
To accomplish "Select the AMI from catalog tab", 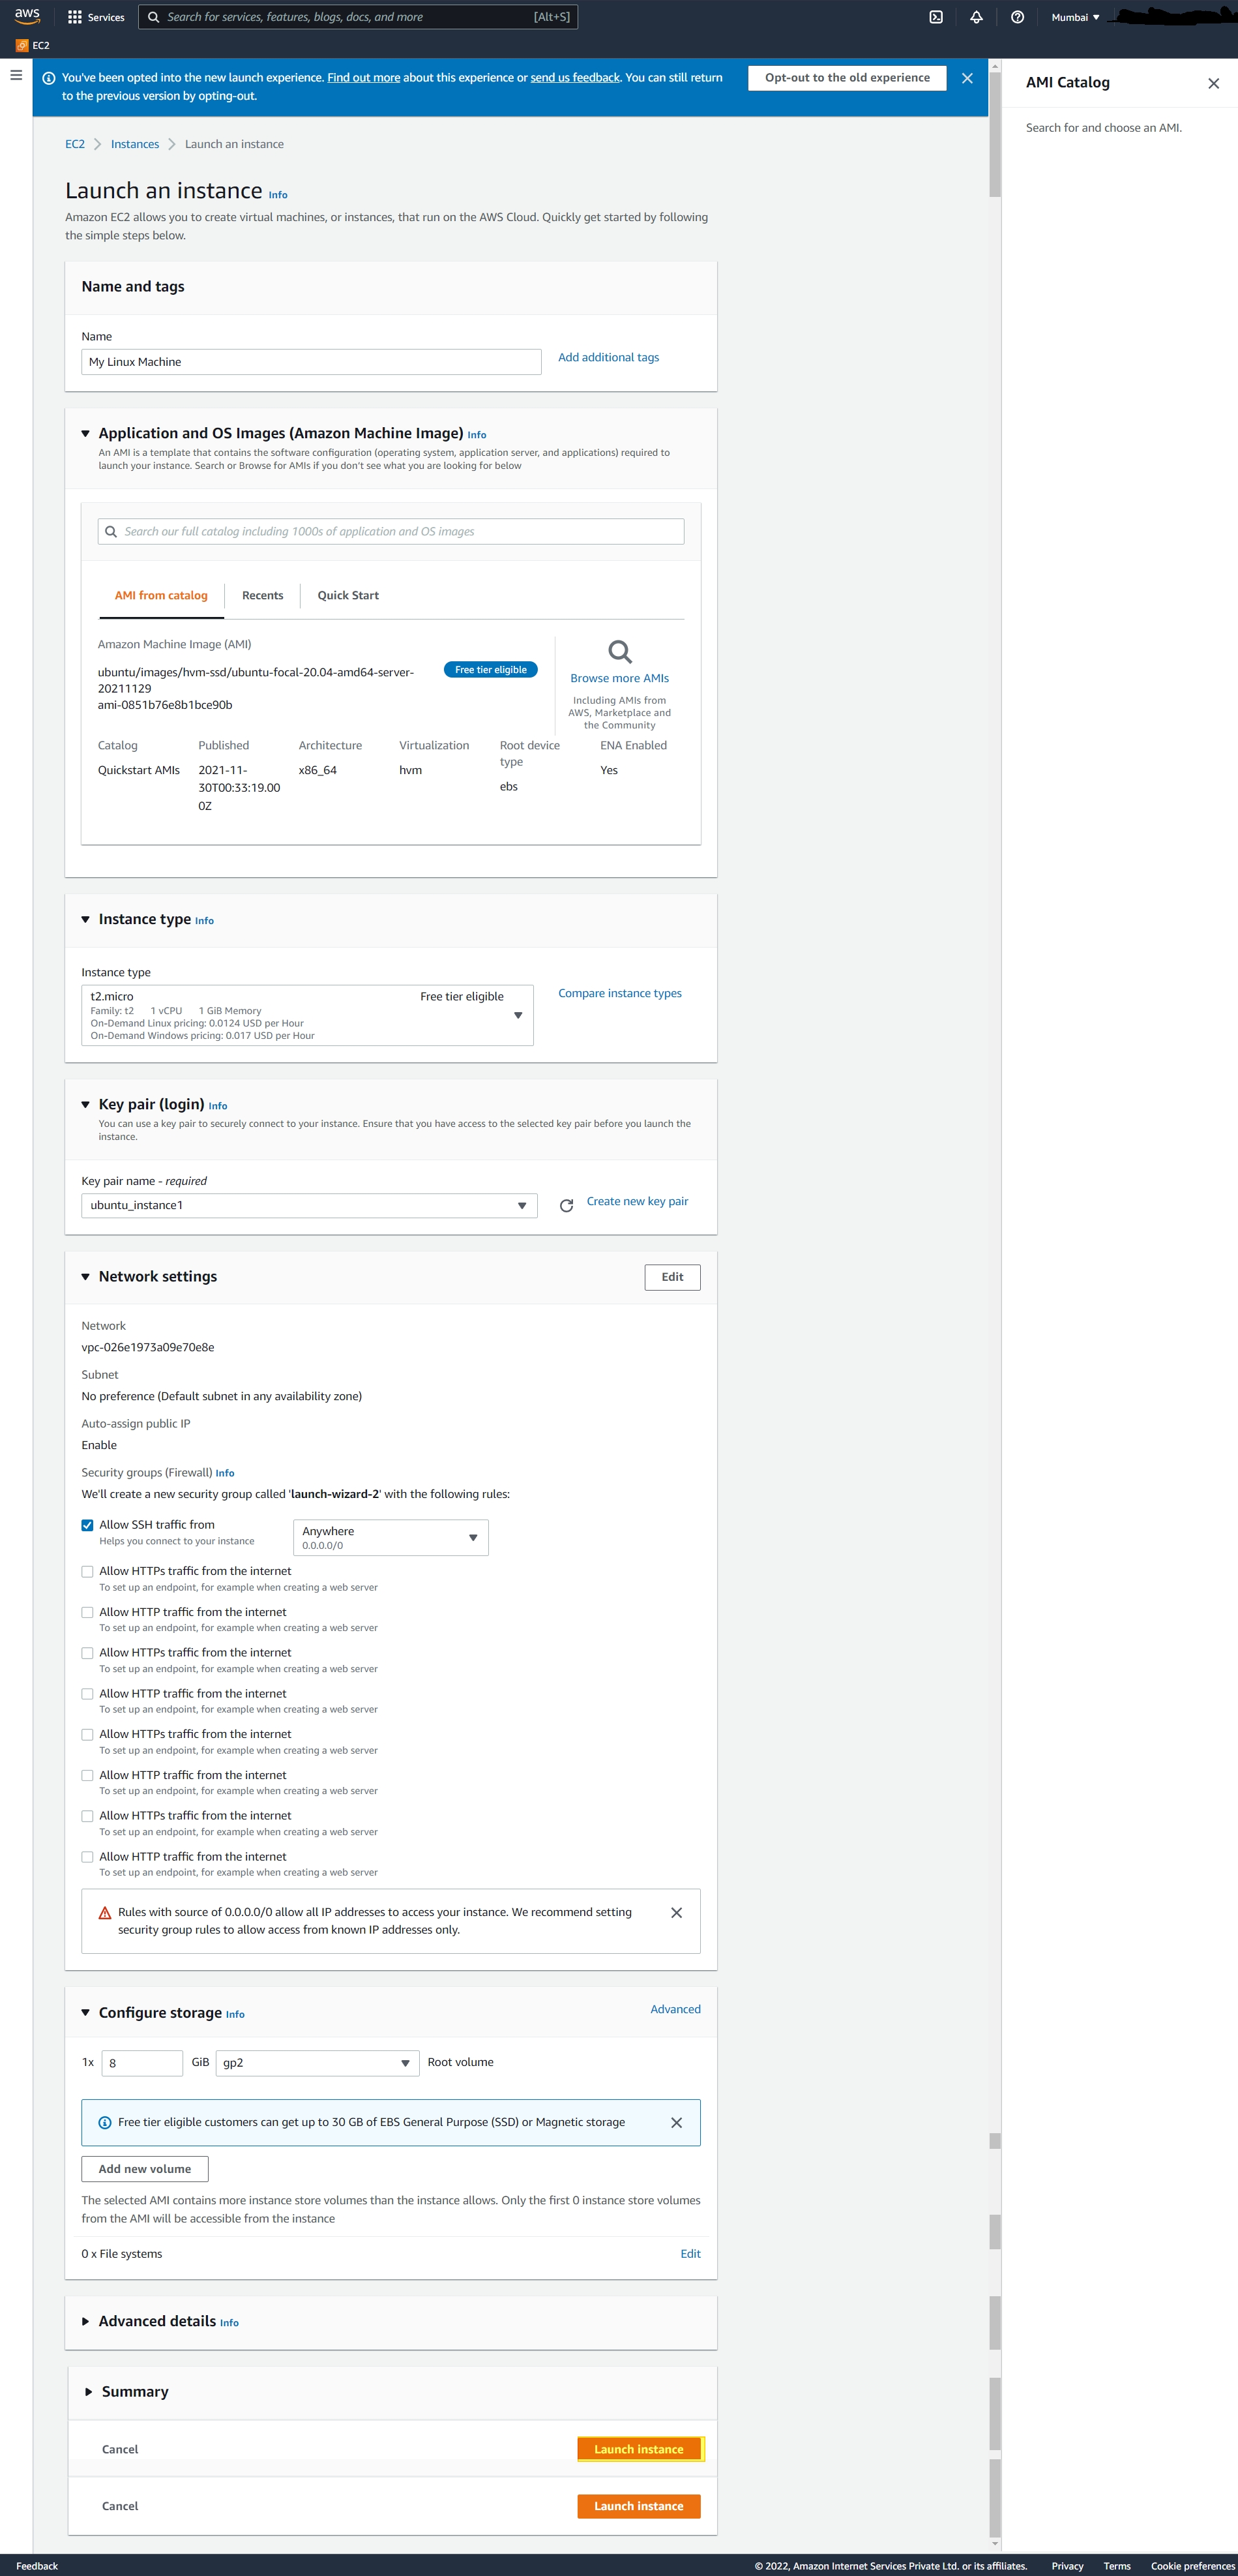I will coord(161,596).
